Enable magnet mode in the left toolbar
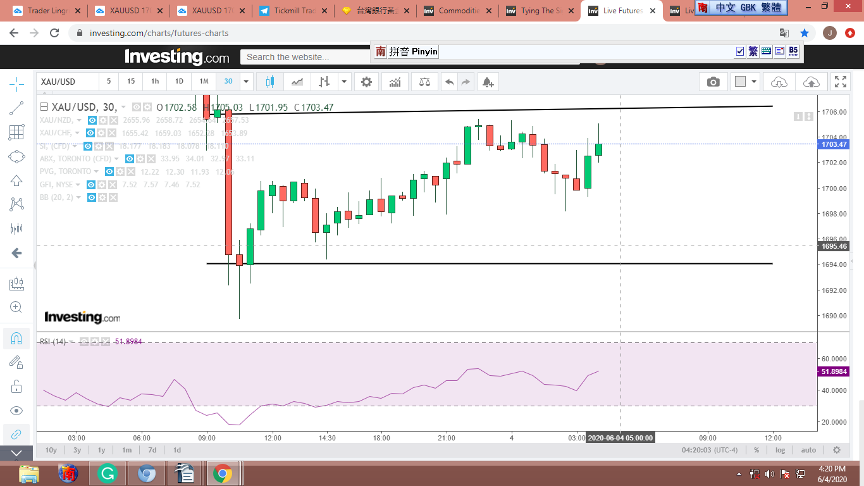Image resolution: width=864 pixels, height=486 pixels. coord(17,338)
